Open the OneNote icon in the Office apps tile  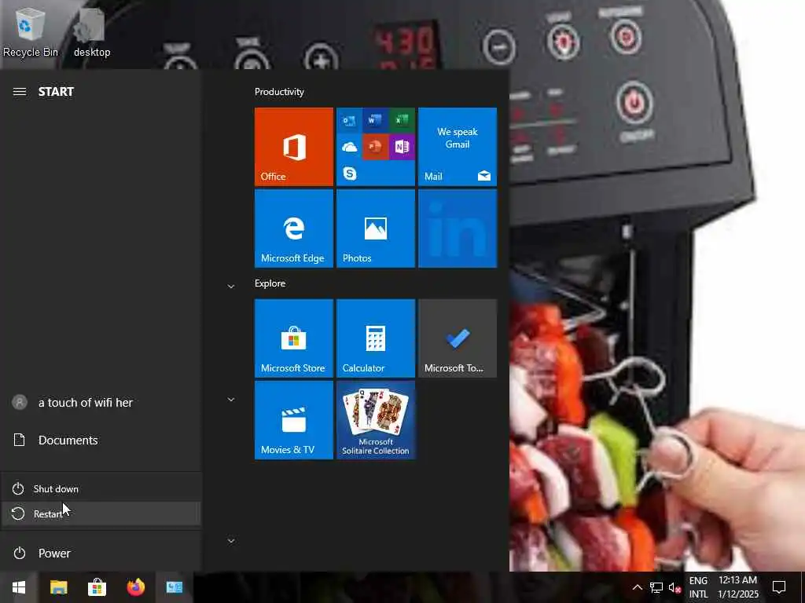click(x=402, y=147)
